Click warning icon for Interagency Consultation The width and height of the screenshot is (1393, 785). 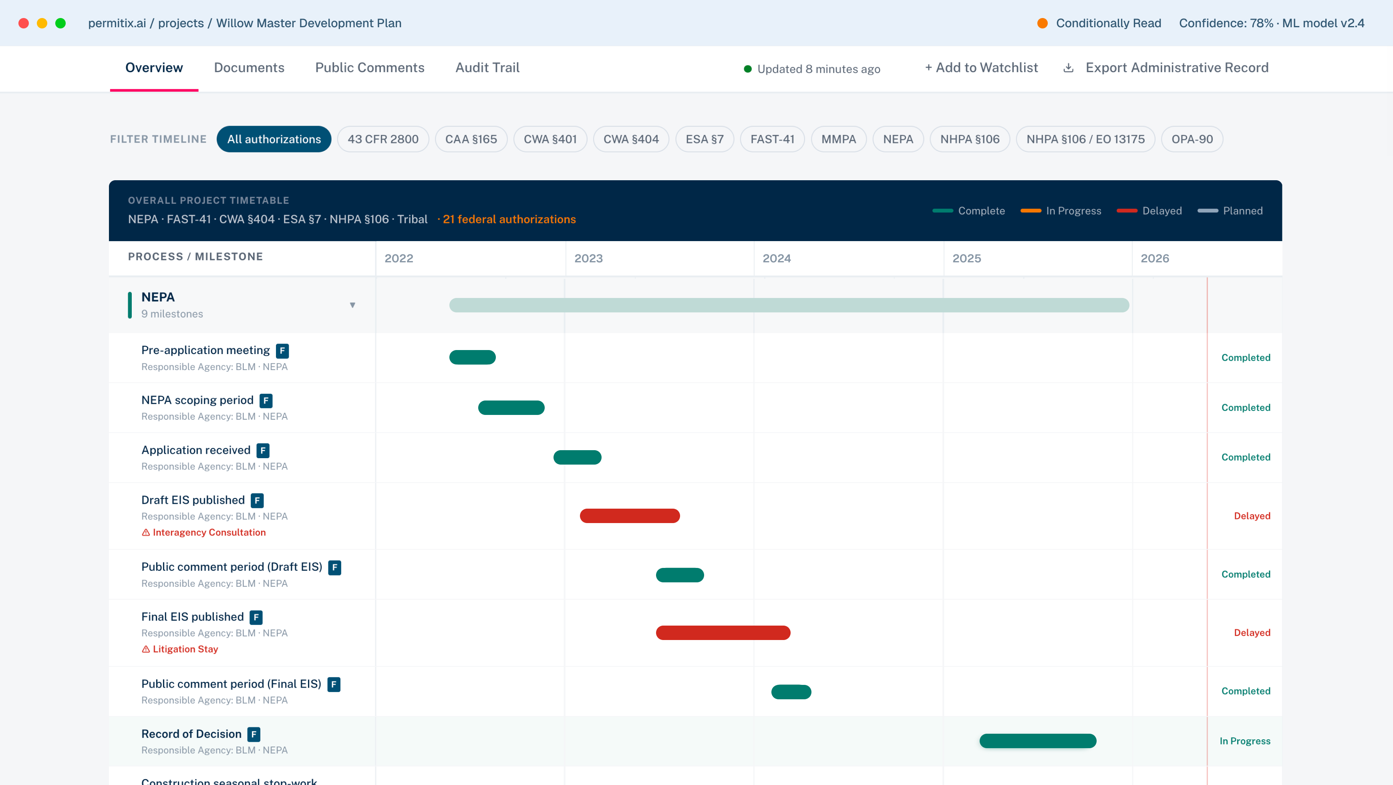click(x=145, y=533)
